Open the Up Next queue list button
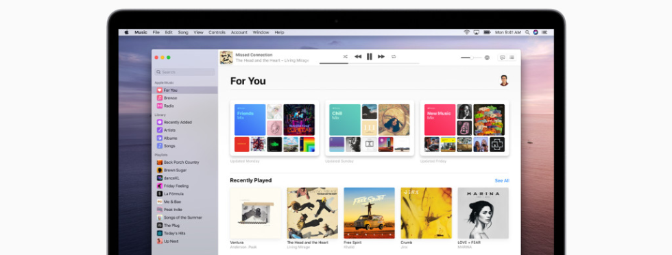This screenshot has width=672, height=255. click(x=512, y=58)
